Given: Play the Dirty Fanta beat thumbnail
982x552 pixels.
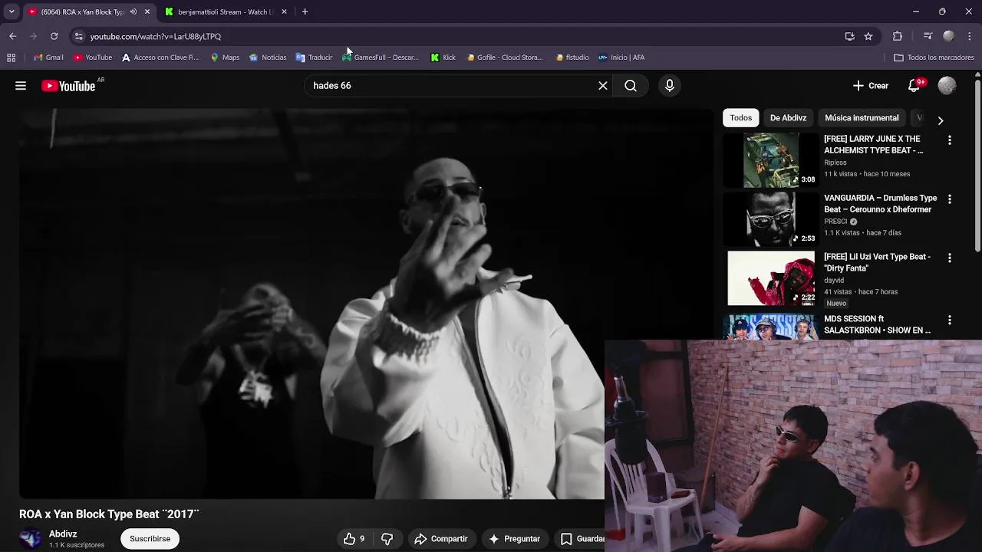Looking at the screenshot, I should click(x=771, y=278).
